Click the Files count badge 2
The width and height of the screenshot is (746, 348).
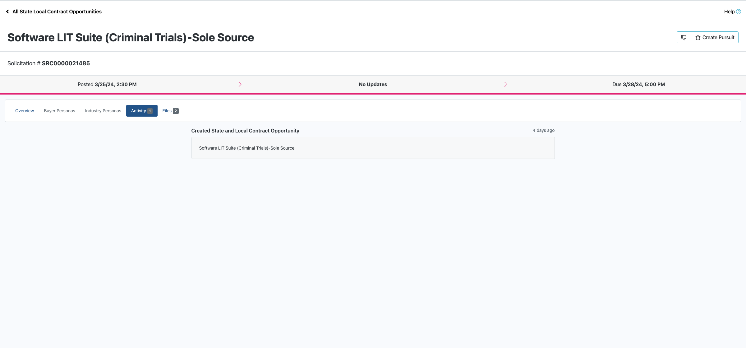176,111
